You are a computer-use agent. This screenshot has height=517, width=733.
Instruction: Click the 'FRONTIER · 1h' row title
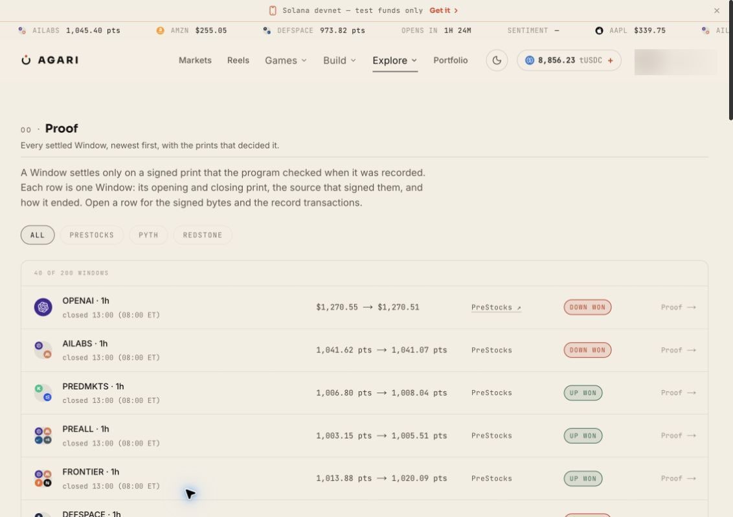(x=91, y=472)
